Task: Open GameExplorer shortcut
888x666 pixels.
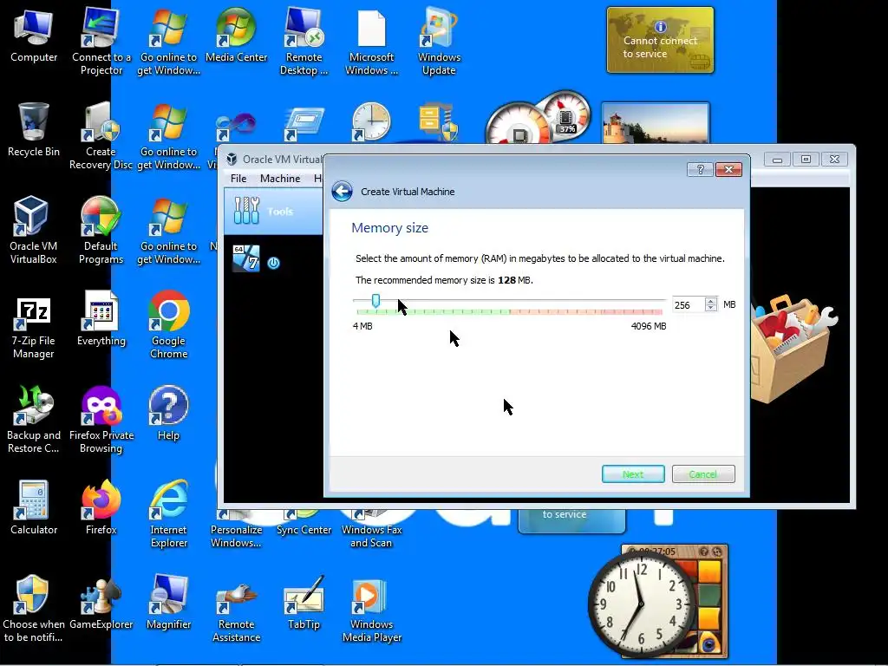Action: click(101, 603)
